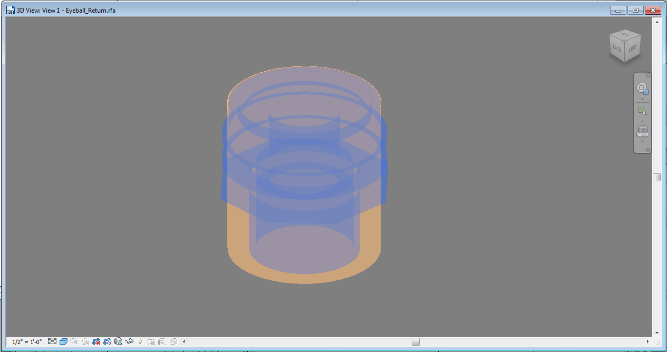Click the analytical model visibility icon
This screenshot has width=667, height=352.
(x=162, y=341)
